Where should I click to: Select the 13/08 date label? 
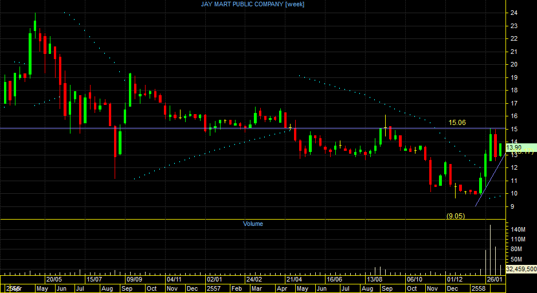coord(375,279)
